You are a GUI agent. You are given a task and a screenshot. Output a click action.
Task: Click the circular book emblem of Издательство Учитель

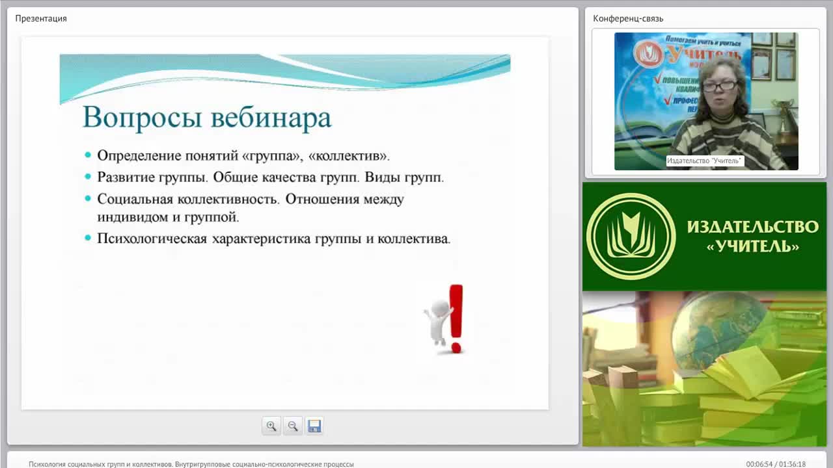(631, 237)
